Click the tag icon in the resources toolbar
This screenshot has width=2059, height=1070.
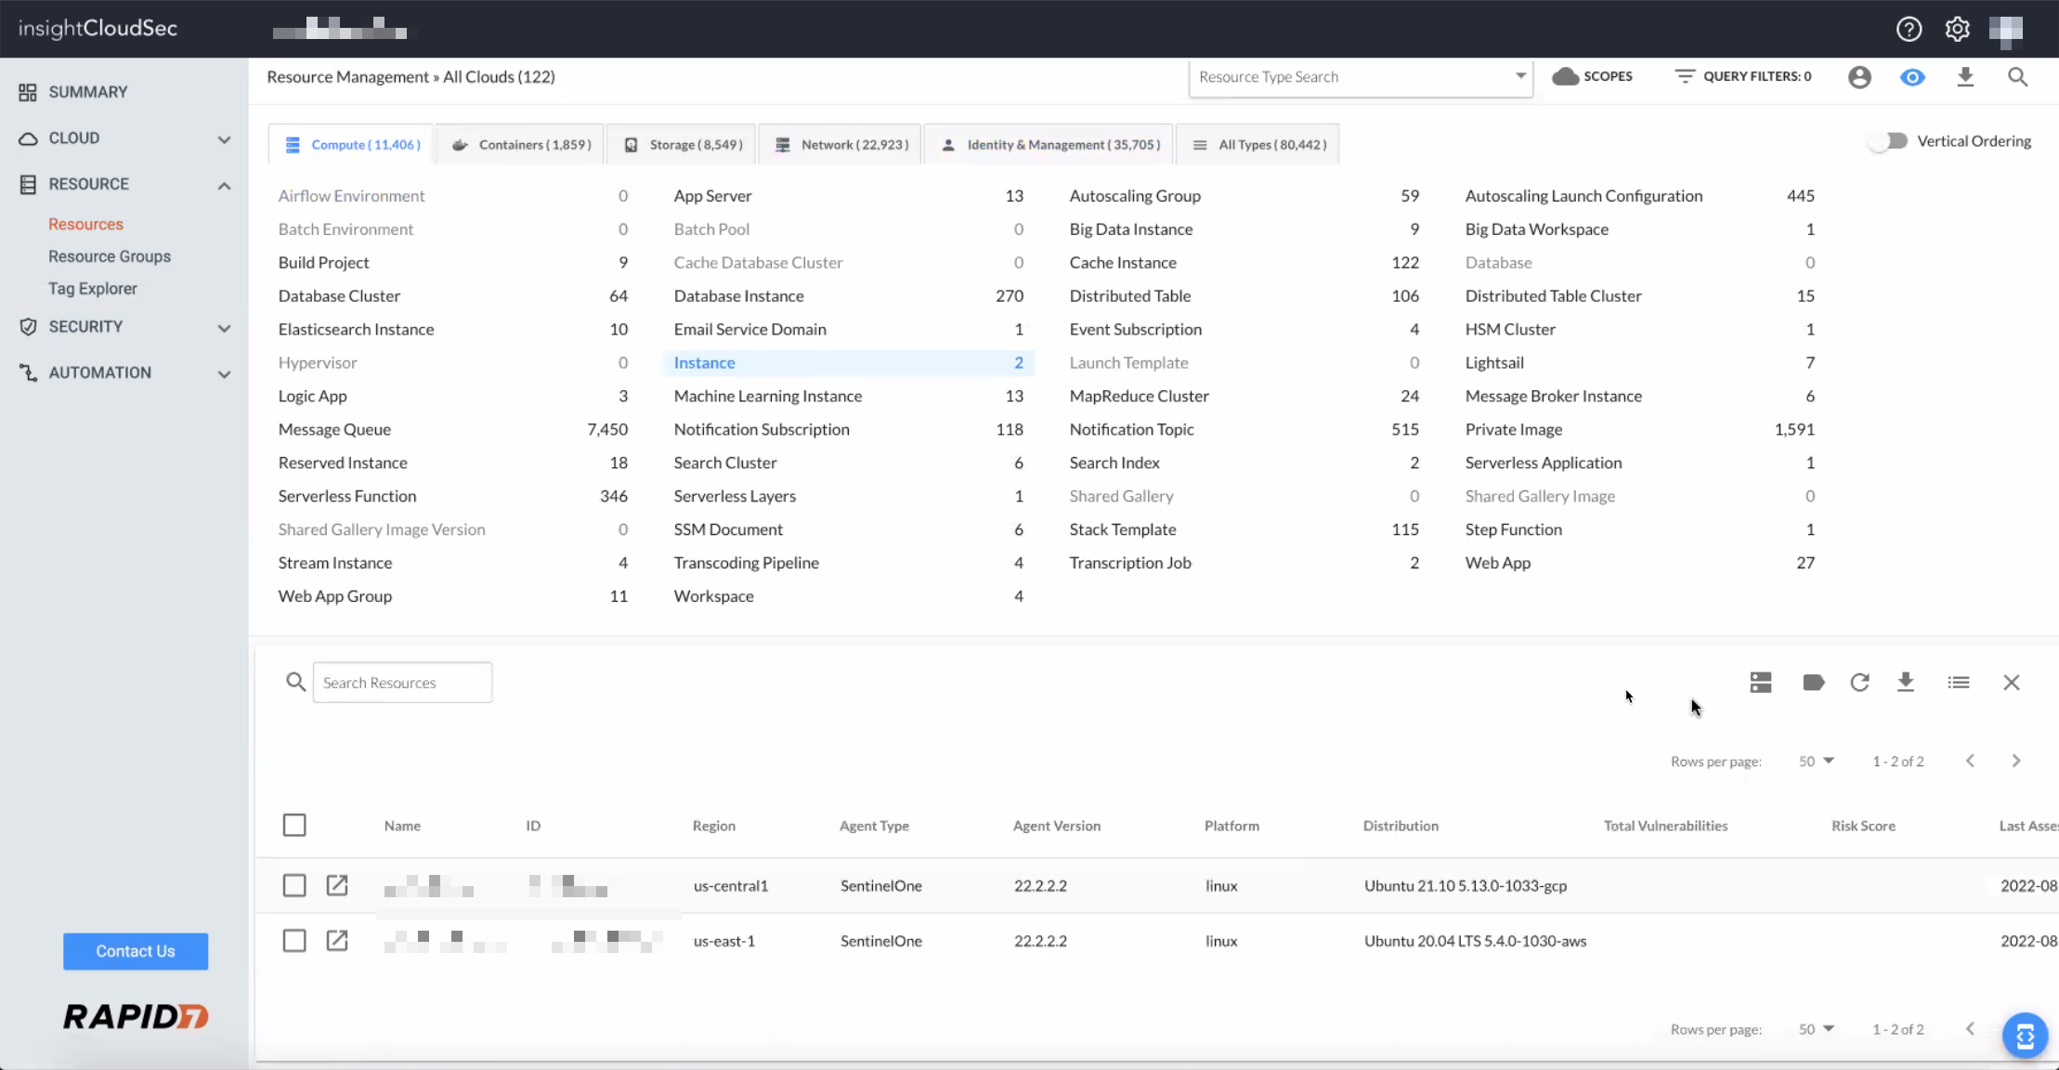(1813, 683)
